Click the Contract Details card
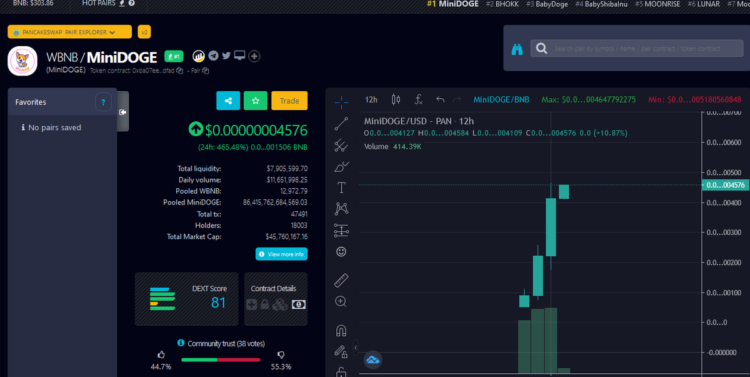This screenshot has width=750, height=377. (x=276, y=299)
